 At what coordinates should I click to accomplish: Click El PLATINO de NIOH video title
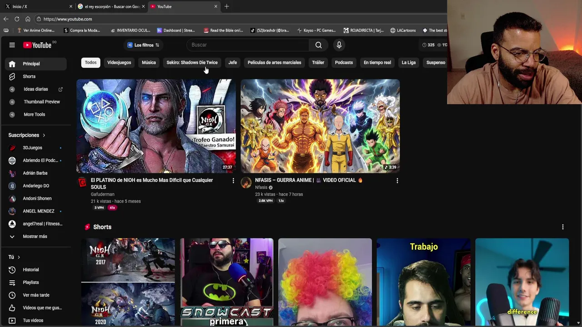[152, 183]
